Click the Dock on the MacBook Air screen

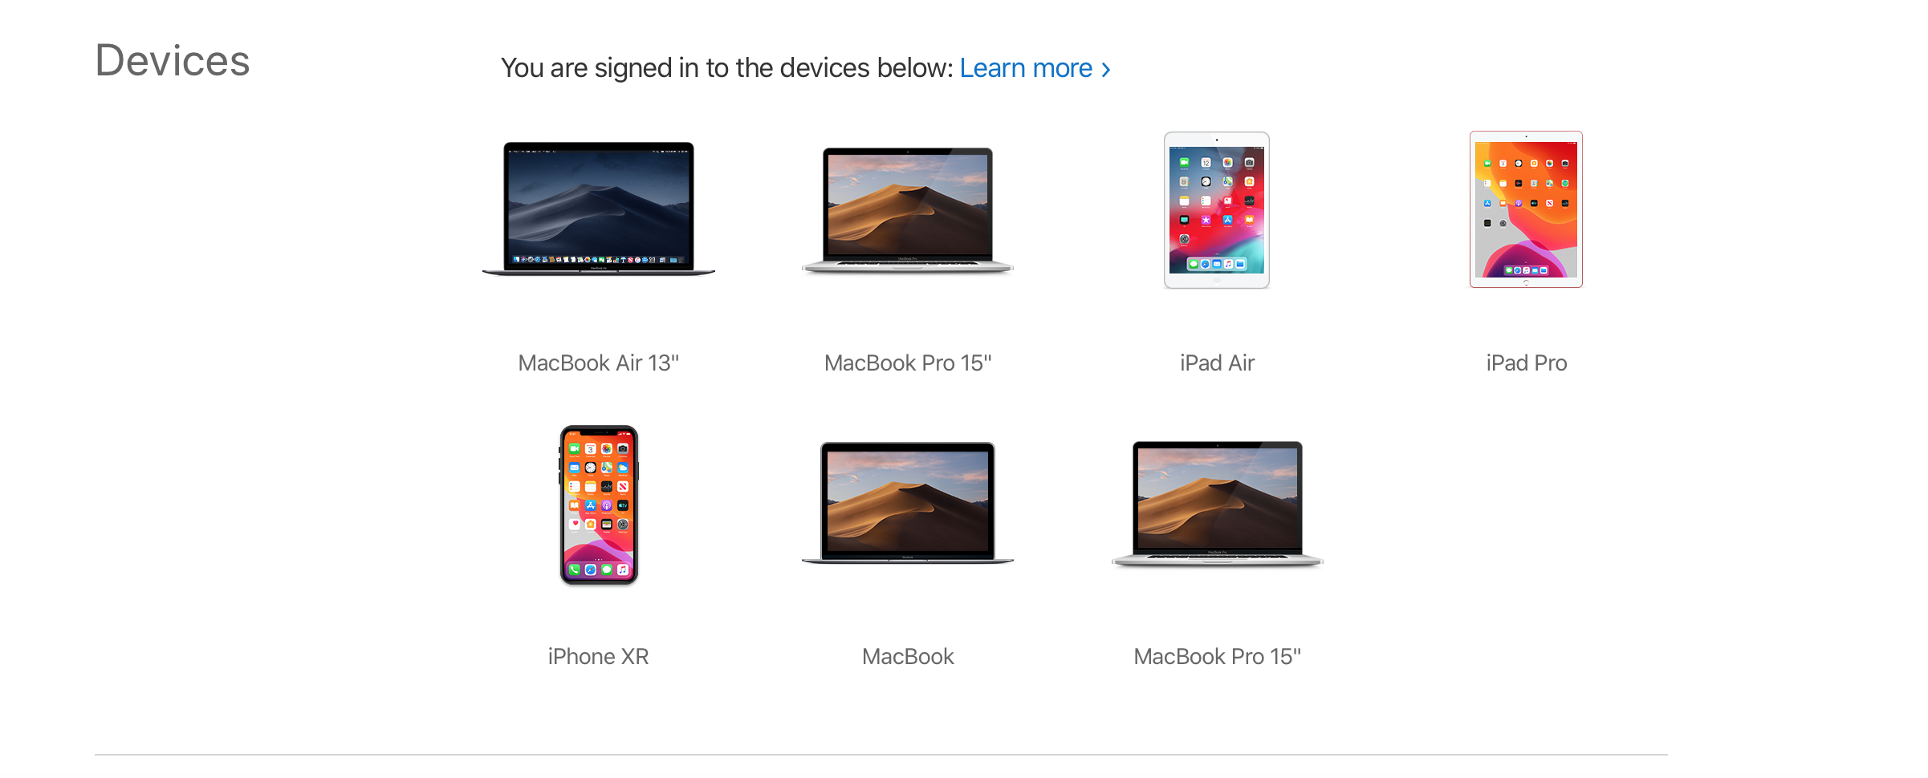coord(599,260)
